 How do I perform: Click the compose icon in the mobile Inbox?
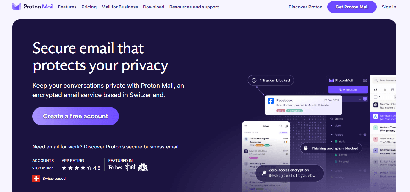click(286, 126)
